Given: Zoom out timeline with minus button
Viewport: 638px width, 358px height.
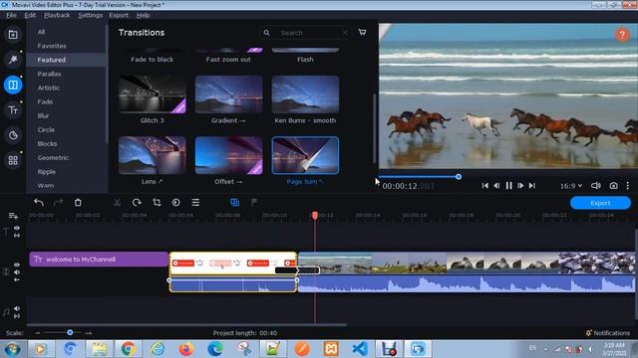Looking at the screenshot, I should click(38, 333).
